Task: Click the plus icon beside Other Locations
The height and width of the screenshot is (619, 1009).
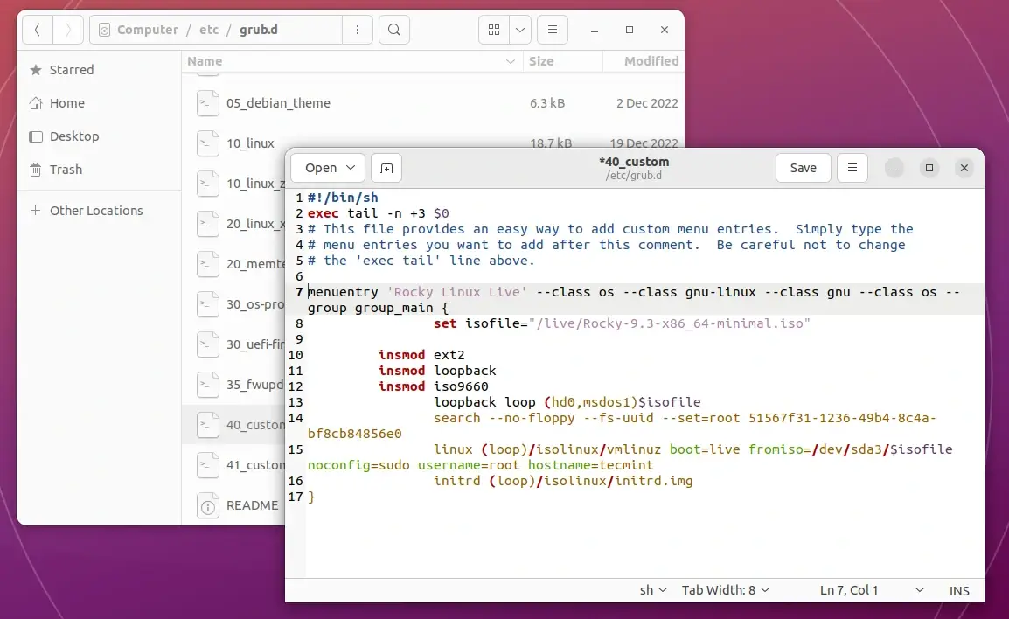Action: 35,211
